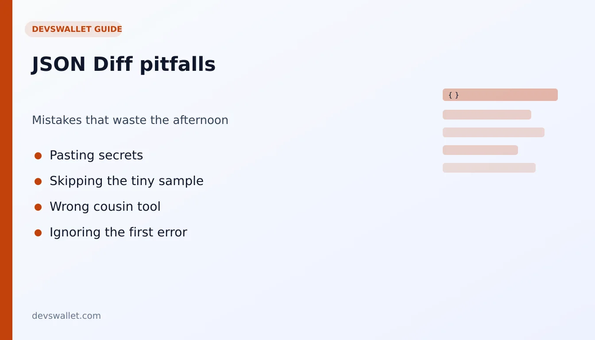Click the bullet dot beside Ignoring the first error
The image size is (595, 340).
(38, 233)
